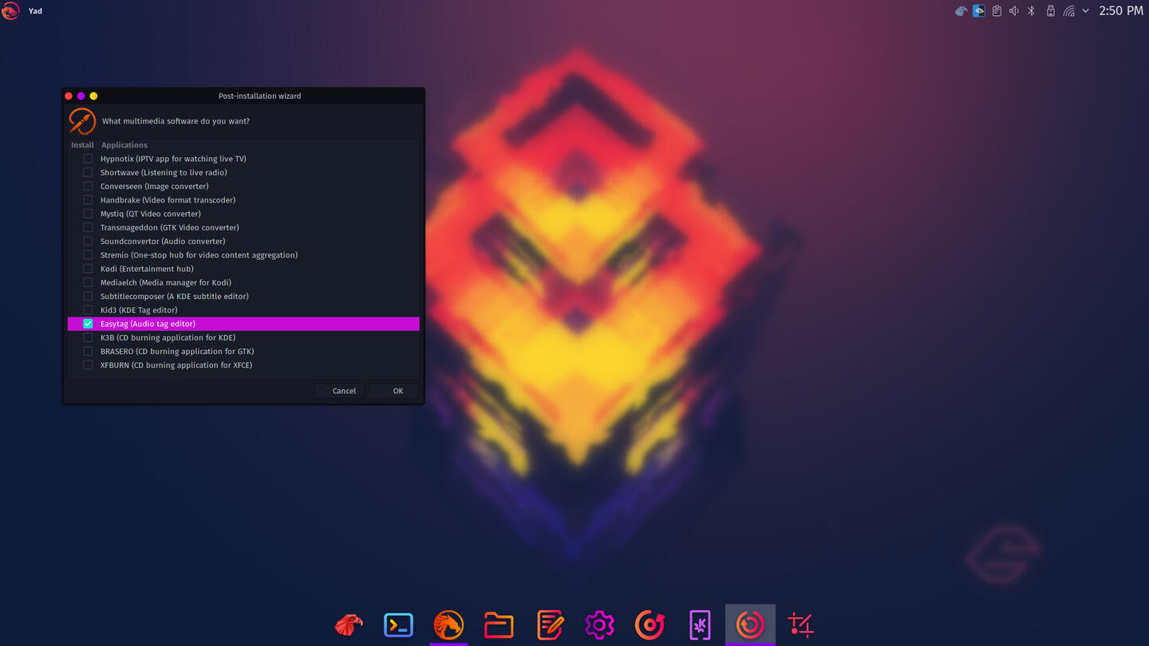Launch the text editor notepad dock icon
Viewport: 1149px width, 646px height.
click(x=550, y=624)
